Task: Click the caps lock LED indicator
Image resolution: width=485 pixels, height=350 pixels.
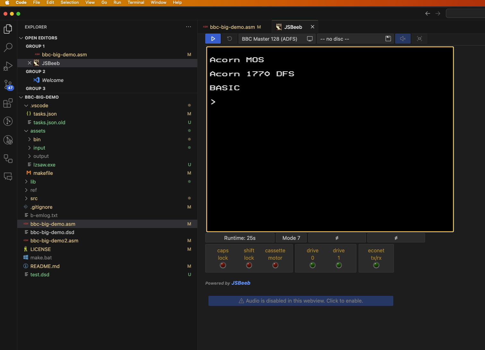Action: pyautogui.click(x=223, y=265)
